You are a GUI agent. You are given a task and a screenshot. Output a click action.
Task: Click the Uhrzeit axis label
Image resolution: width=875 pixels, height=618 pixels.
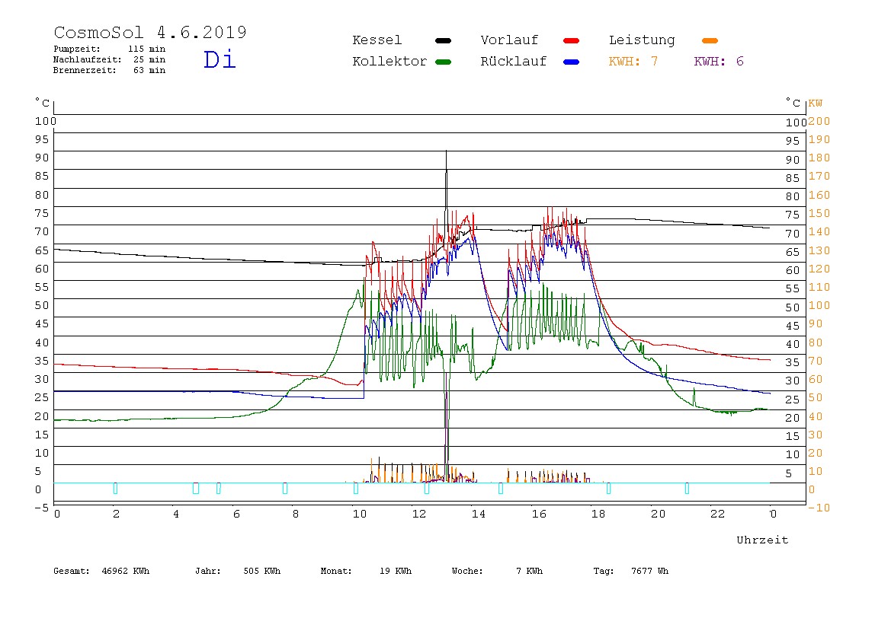tap(762, 540)
